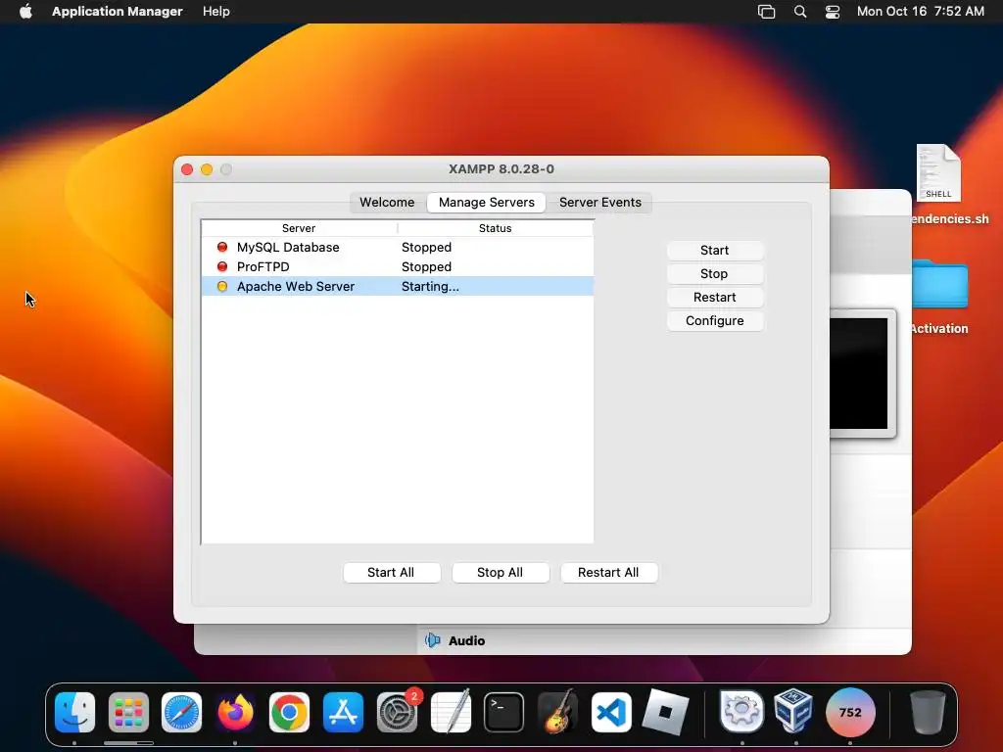Viewport: 1003px width, 752px height.
Task: Click the Restart All button
Action: coord(608,572)
